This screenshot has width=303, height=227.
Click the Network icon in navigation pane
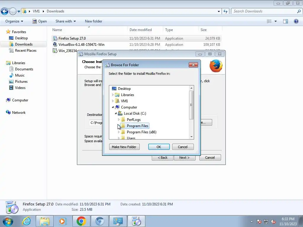click(x=8, y=112)
